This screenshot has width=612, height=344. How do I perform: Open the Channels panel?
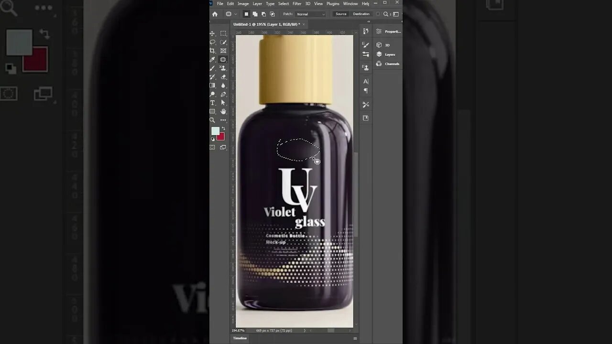(x=387, y=64)
